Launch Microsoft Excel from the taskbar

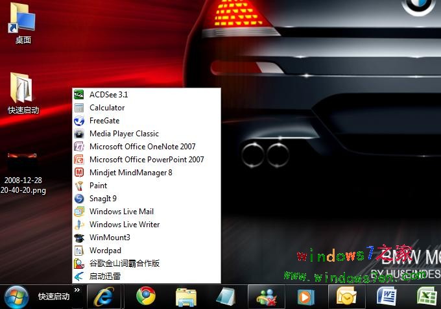coord(425,297)
